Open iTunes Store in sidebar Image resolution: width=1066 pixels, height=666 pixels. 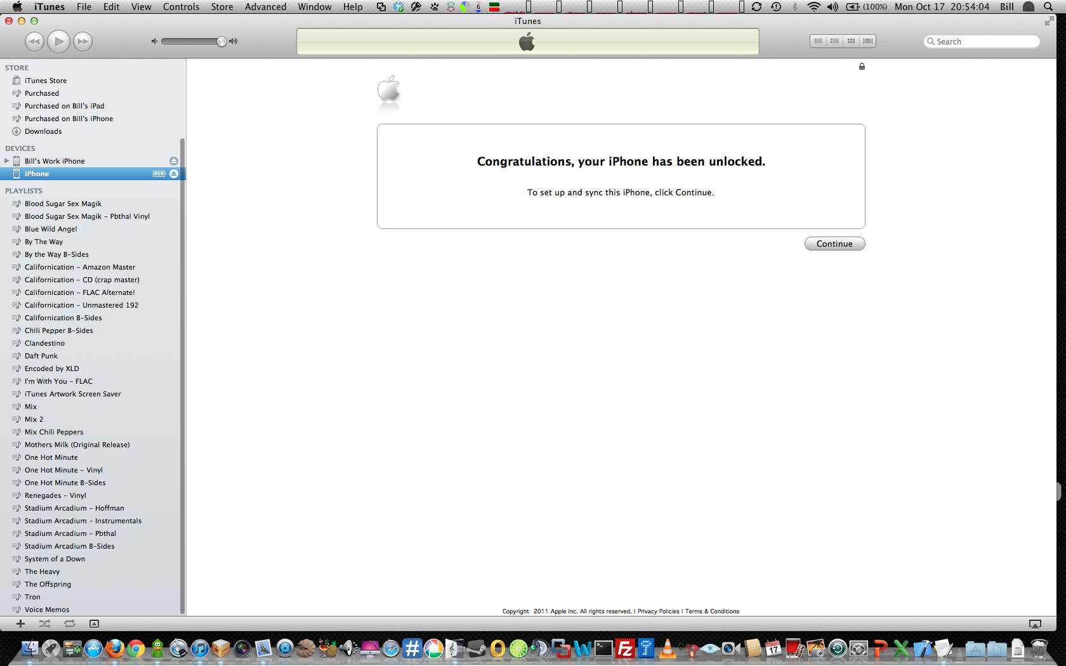point(46,81)
